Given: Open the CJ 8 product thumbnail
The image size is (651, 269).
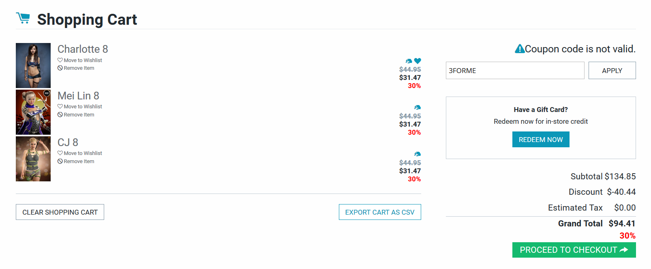Looking at the screenshot, I should (x=33, y=159).
